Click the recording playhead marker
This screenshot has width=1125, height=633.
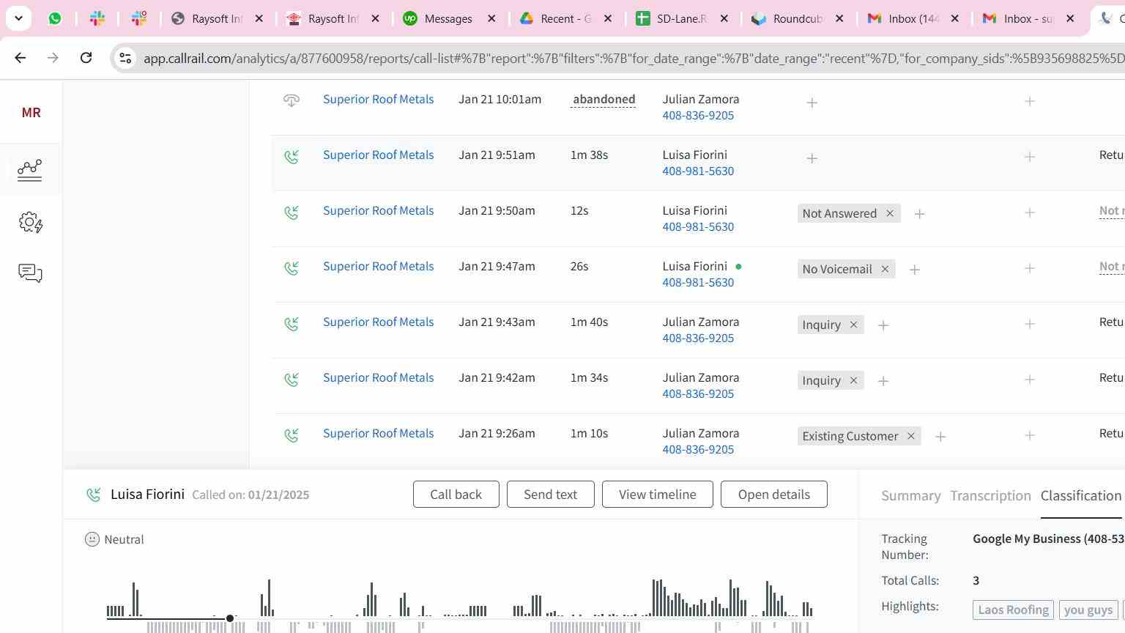230,618
